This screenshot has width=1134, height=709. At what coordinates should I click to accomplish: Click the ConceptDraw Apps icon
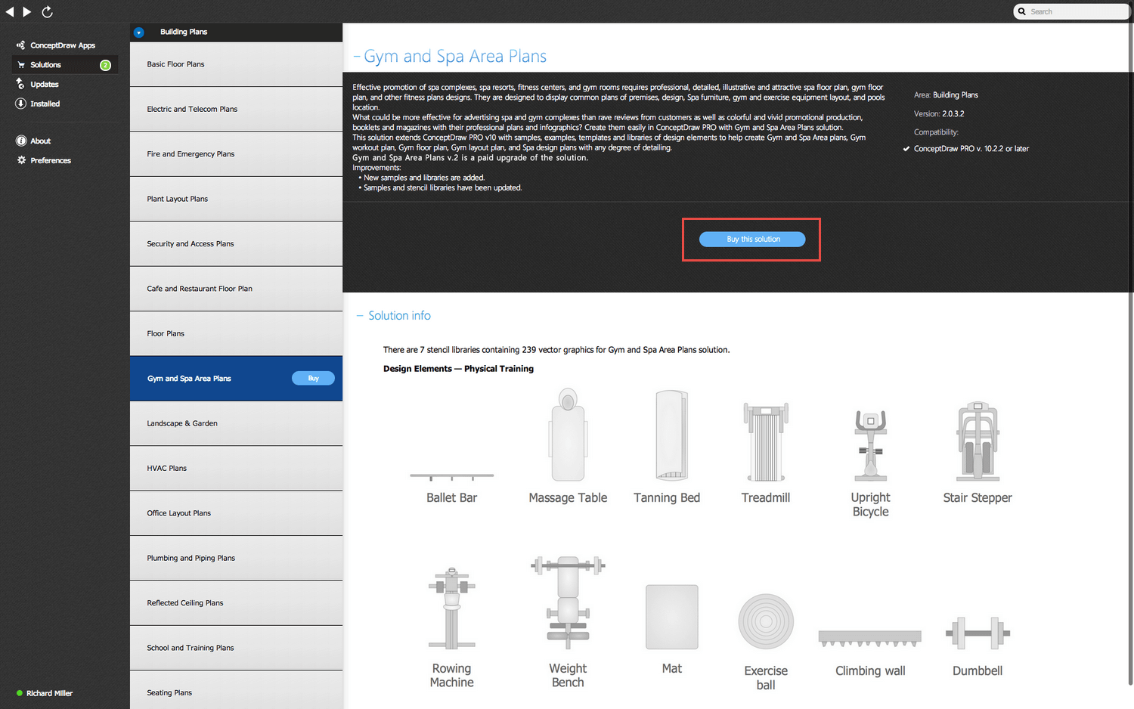point(20,45)
